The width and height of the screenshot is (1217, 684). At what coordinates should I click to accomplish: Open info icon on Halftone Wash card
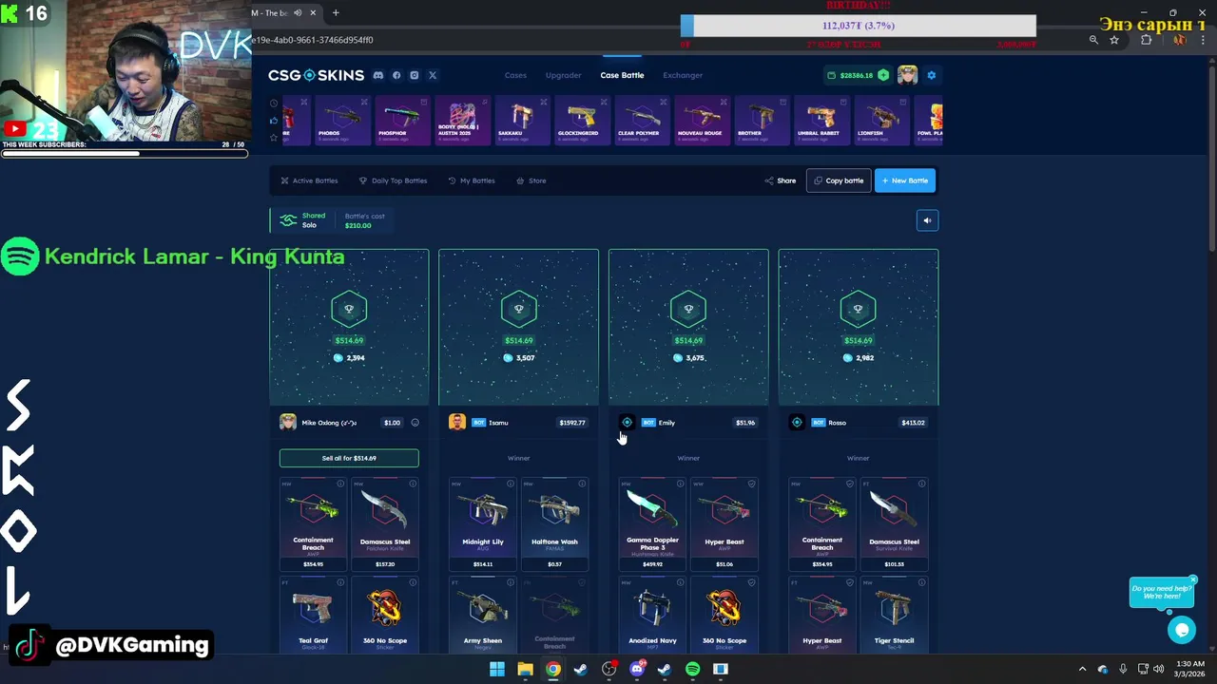point(582,484)
